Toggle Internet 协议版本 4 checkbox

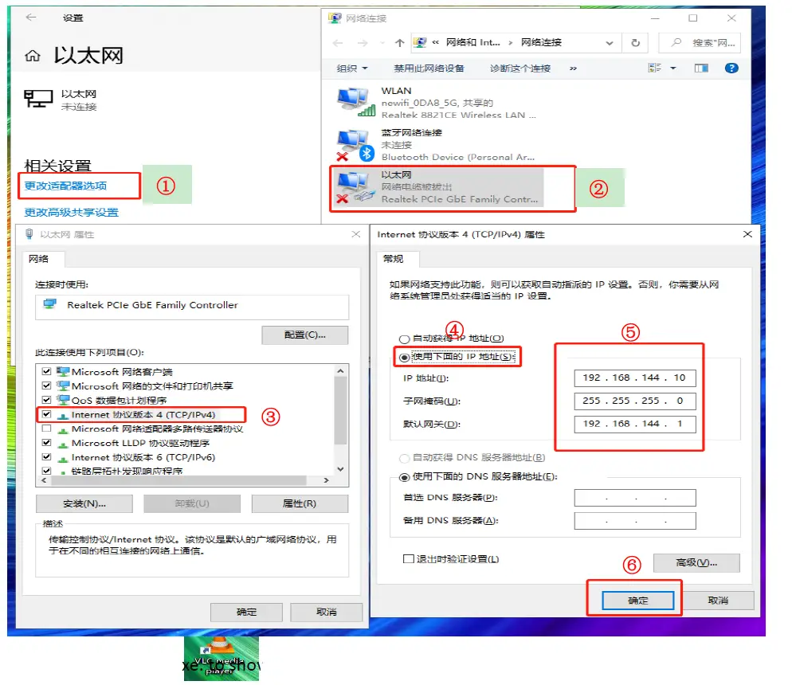click(46, 414)
